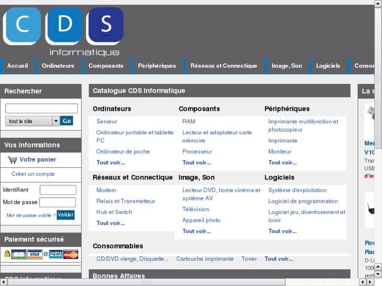The width and height of the screenshot is (382, 286).
Task: Click the Go search button
Action: pos(67,121)
